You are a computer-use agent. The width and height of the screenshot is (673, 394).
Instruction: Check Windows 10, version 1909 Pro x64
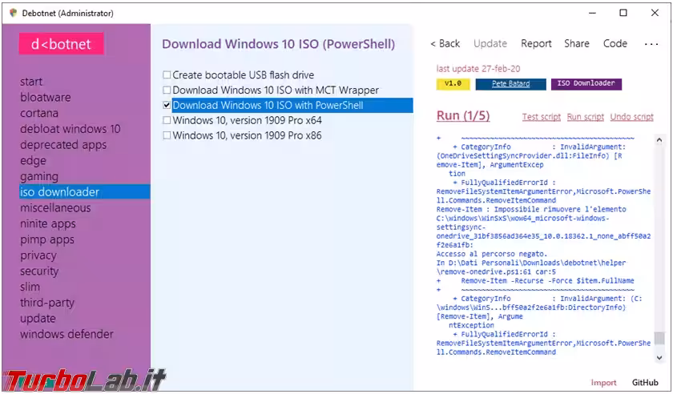point(167,121)
